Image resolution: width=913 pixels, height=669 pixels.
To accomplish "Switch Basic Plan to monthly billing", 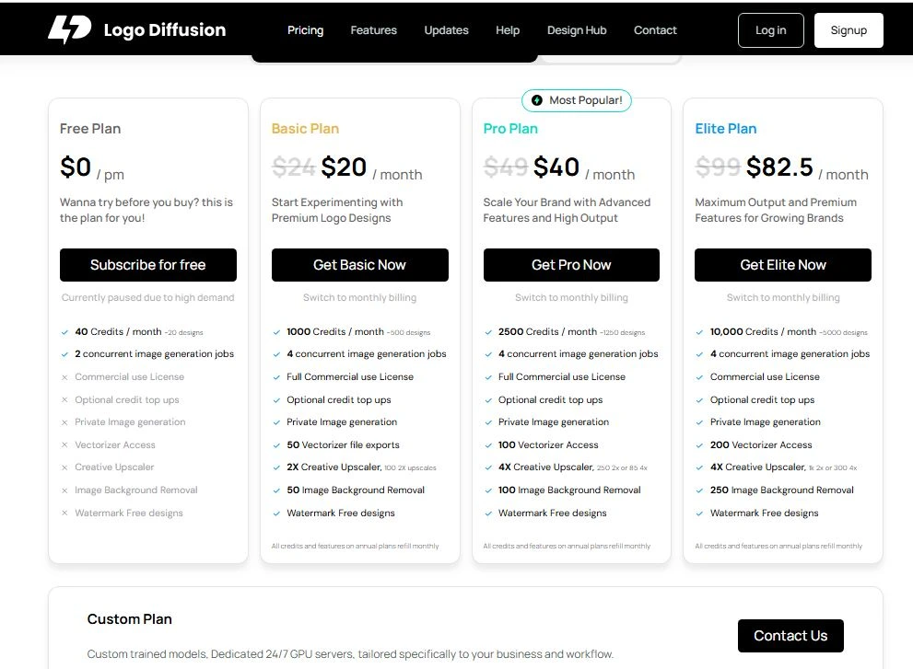I will pyautogui.click(x=359, y=298).
